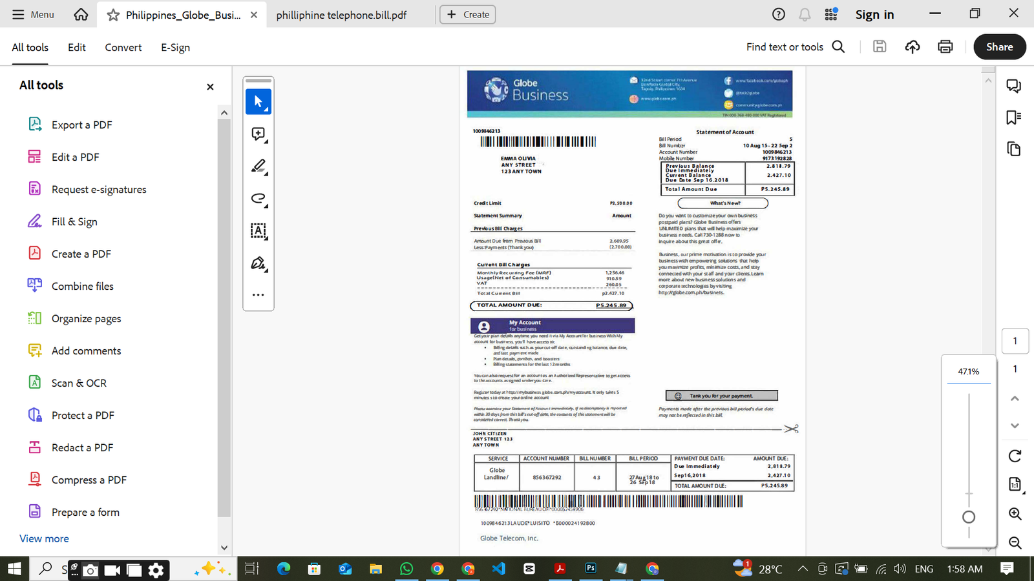Go to next page down chevron
The image size is (1034, 581).
(1015, 426)
